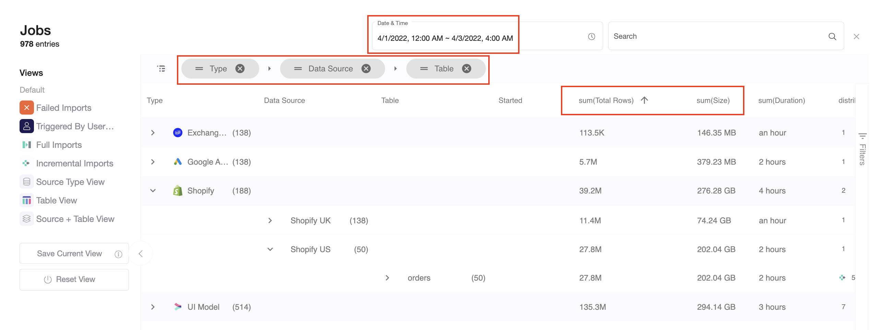Click the 74.24 GB size cell
Viewport: 886px width, 330px height.
(x=714, y=220)
